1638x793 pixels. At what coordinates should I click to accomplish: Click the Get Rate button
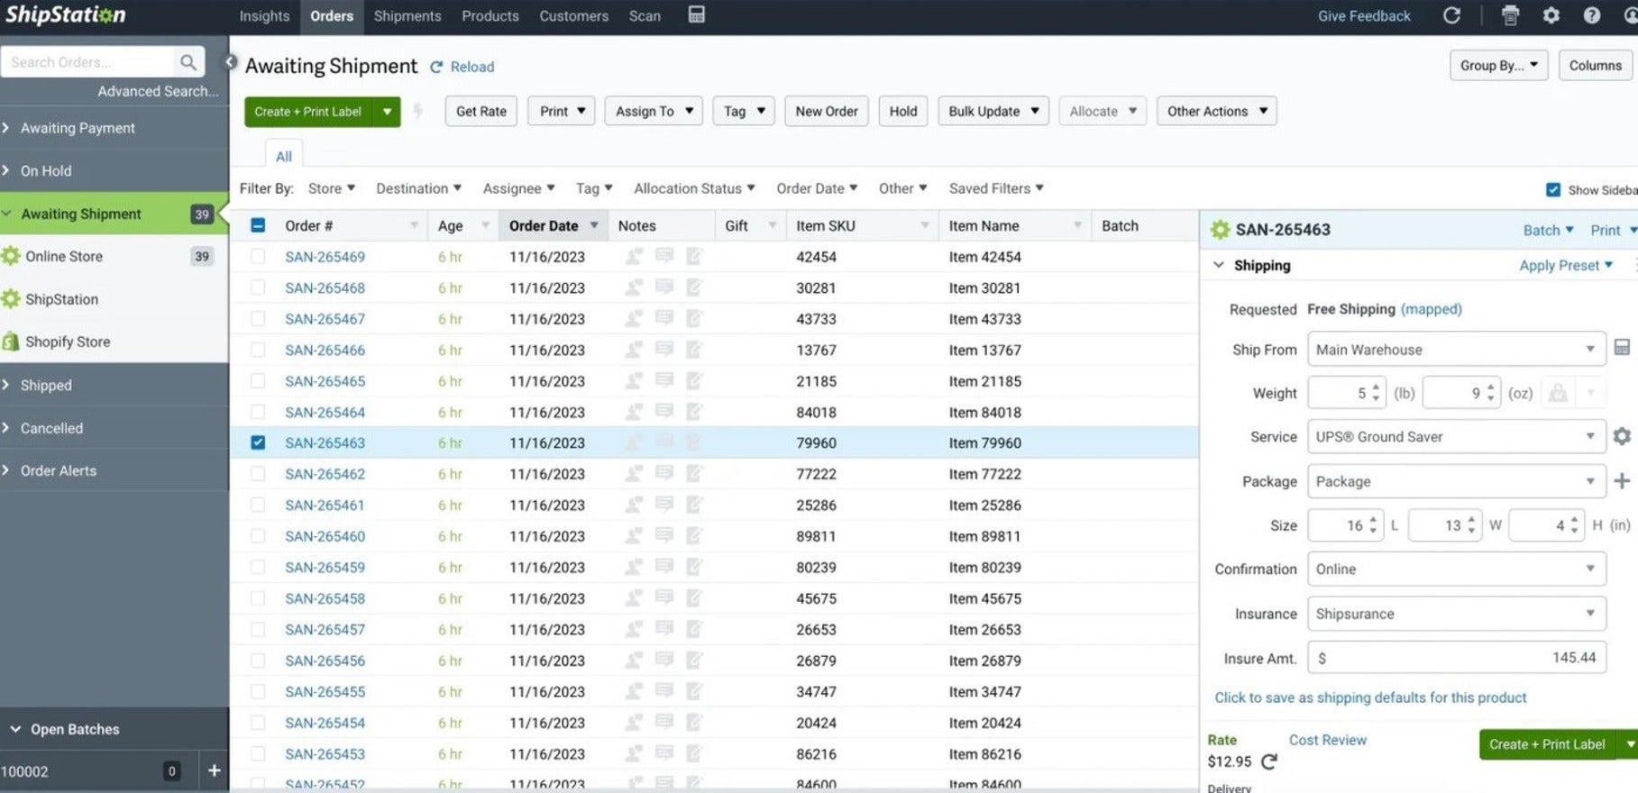pos(480,112)
